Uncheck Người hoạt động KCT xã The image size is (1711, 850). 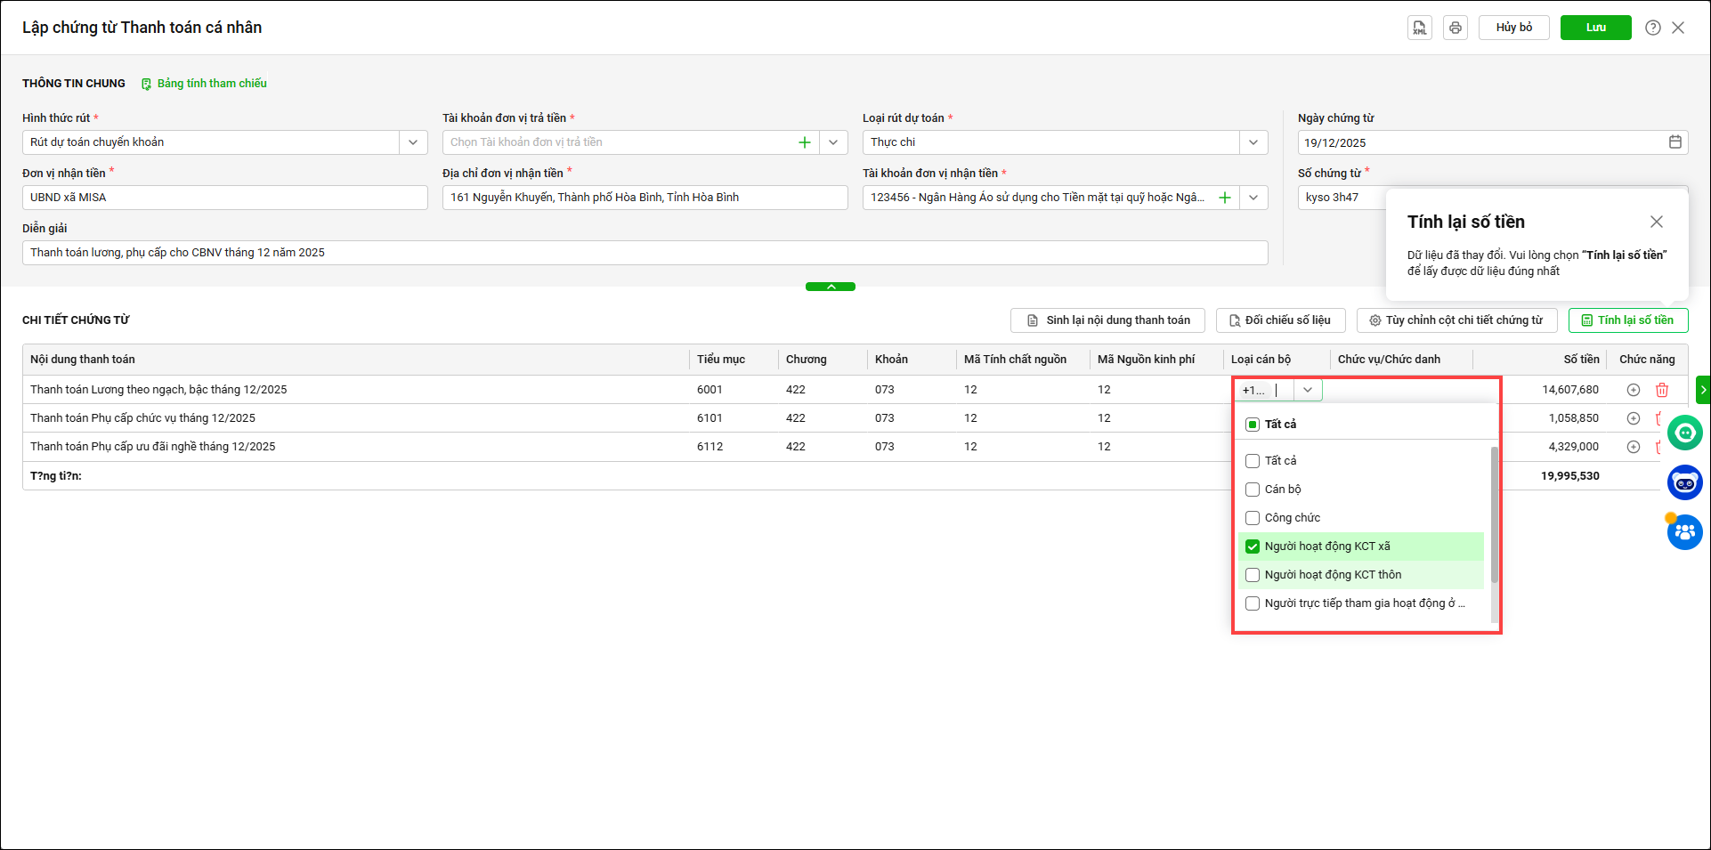[1253, 546]
